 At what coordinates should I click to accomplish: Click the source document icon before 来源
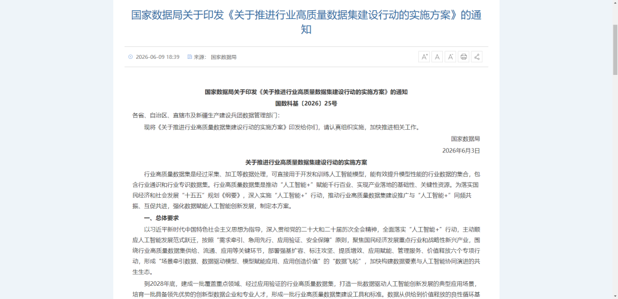(189, 57)
